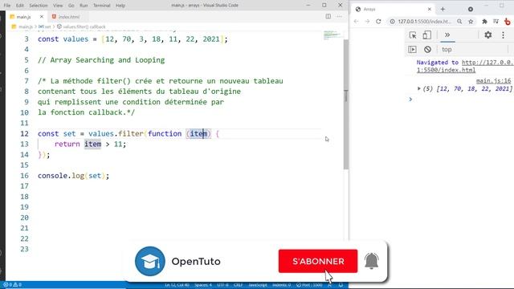
Task: Open the main.js:16 source link
Action: 493,80
